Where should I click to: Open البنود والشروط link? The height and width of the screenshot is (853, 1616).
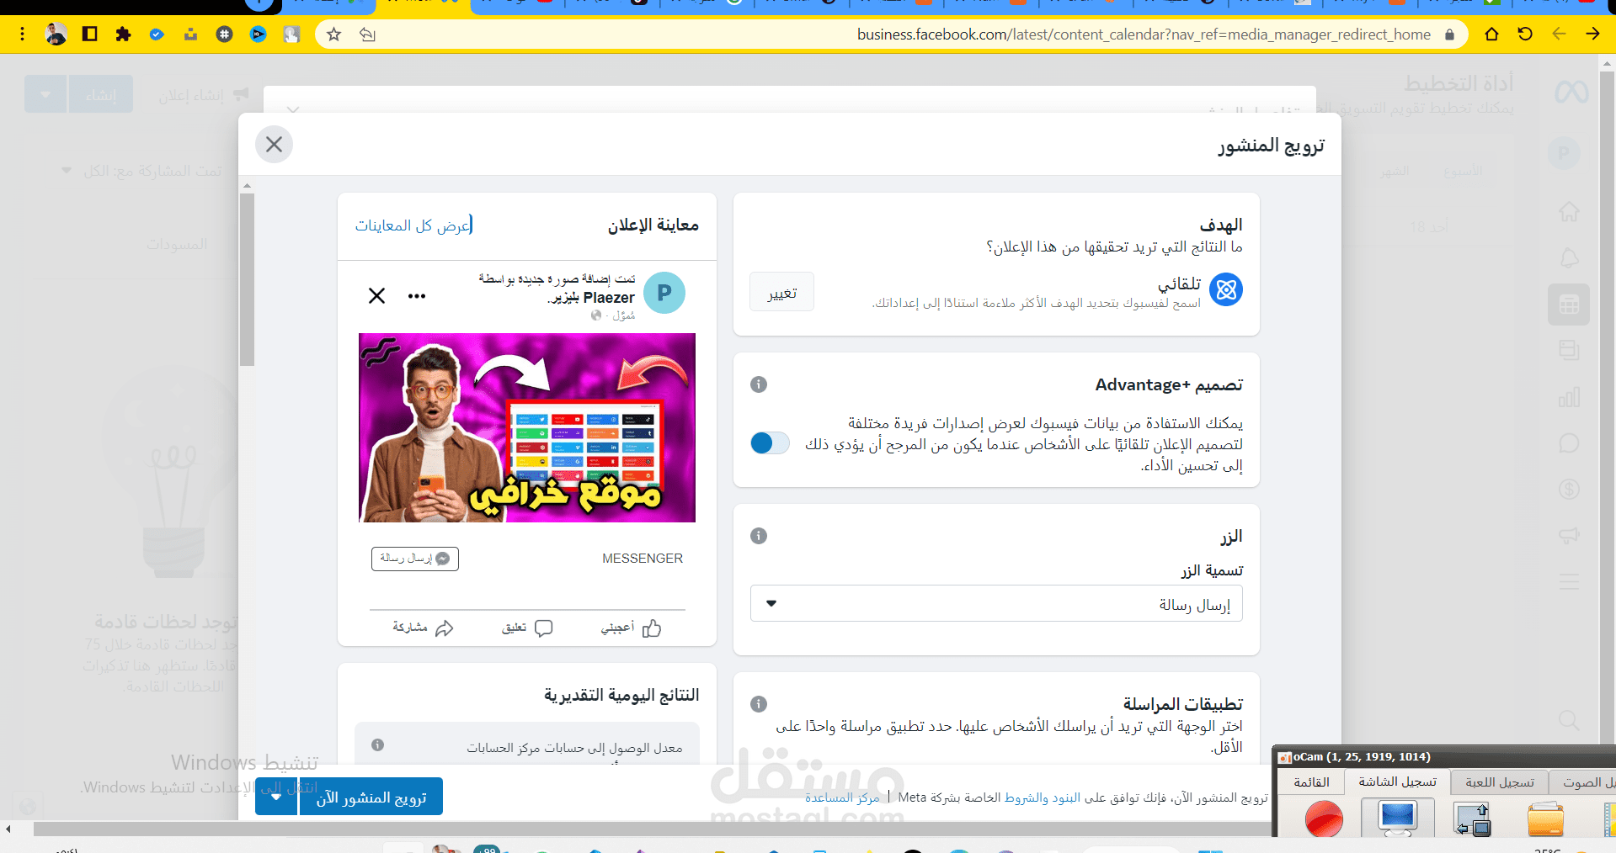(1043, 797)
